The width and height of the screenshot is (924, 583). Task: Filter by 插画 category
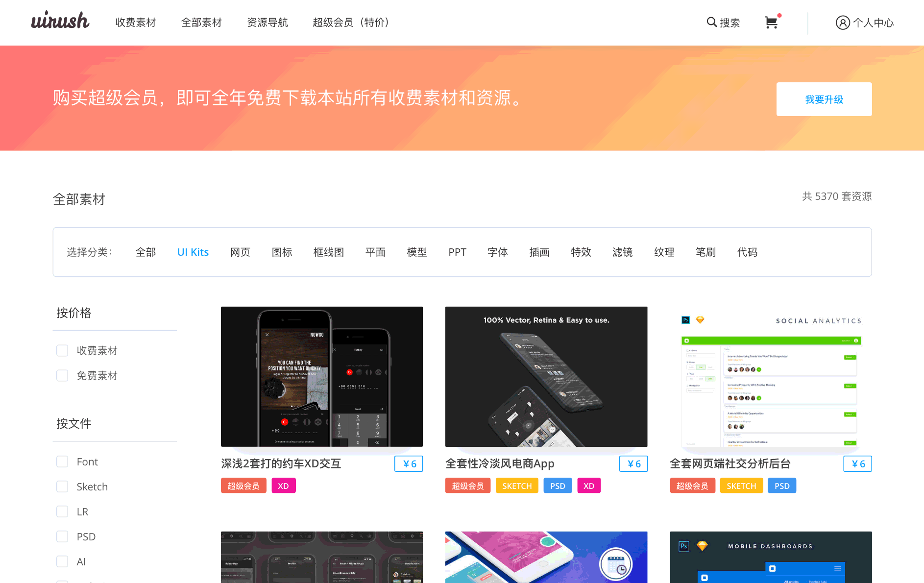coord(539,252)
